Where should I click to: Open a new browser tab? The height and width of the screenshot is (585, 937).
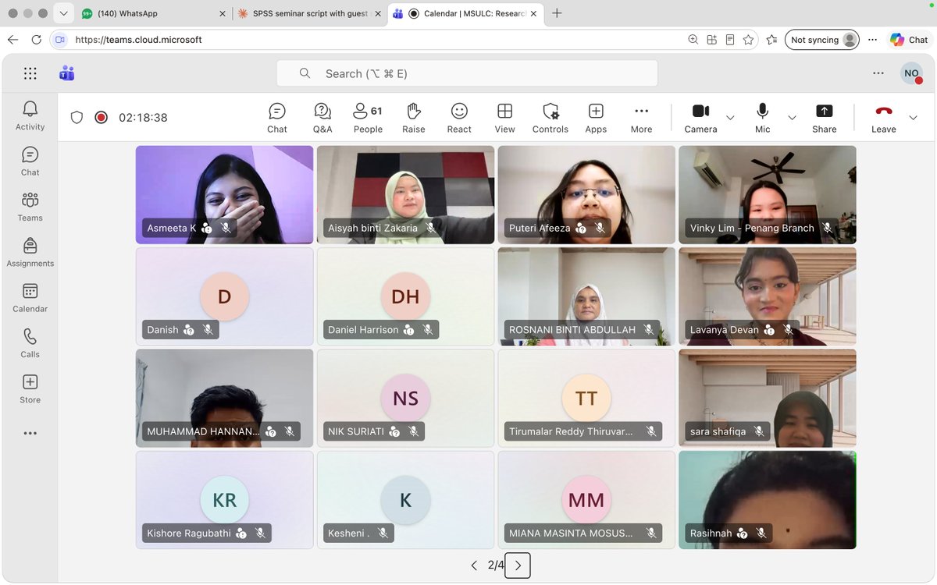[557, 13]
